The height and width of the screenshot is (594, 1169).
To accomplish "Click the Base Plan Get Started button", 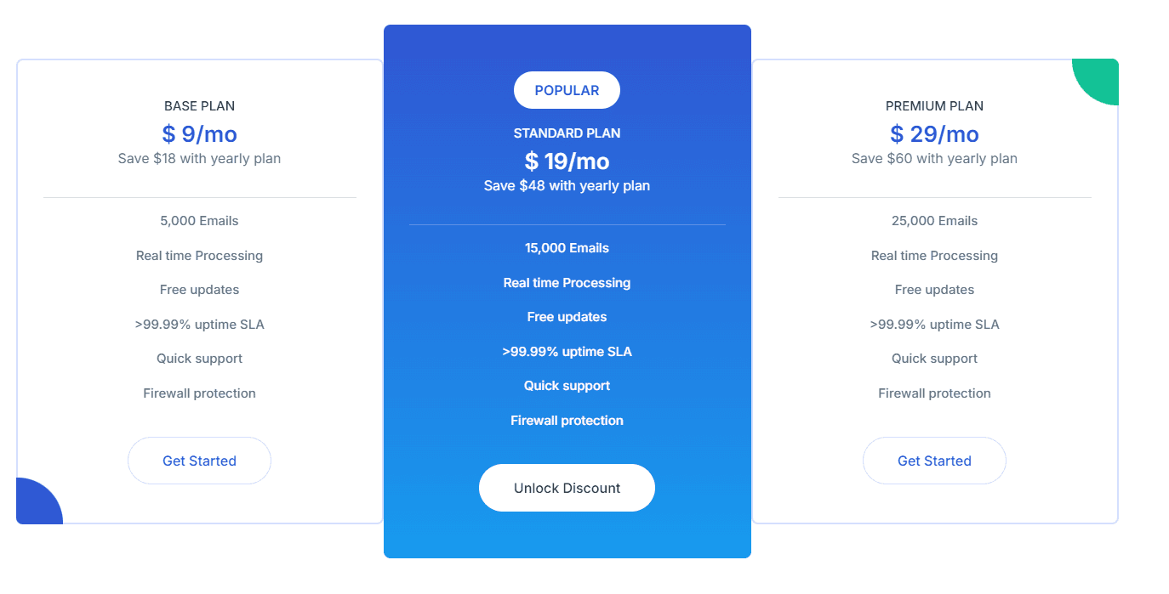I will coord(199,460).
